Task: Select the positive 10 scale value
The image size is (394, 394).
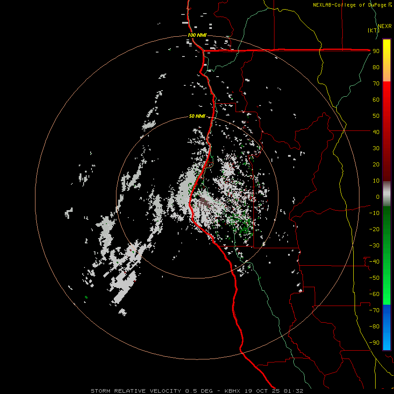Action: [x=376, y=181]
